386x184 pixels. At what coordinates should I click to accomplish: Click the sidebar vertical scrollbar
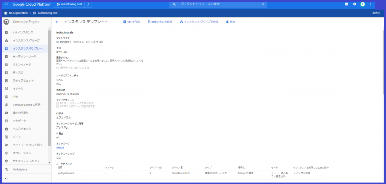pos(49,88)
